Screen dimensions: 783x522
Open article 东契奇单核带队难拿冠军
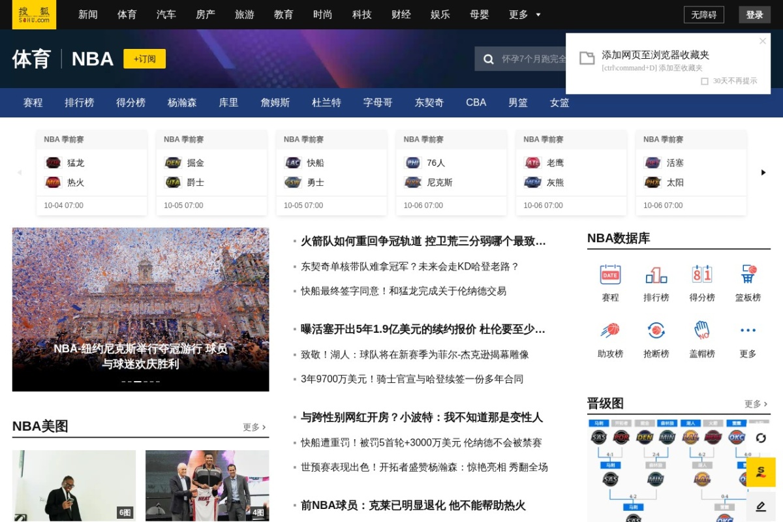coord(410,266)
